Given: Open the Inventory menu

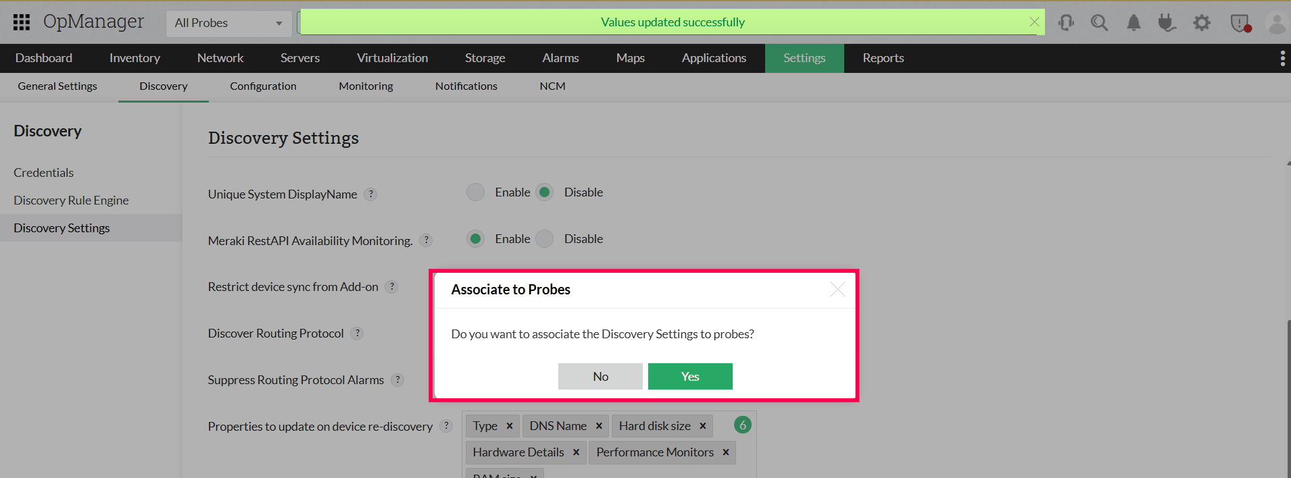Looking at the screenshot, I should pos(135,58).
